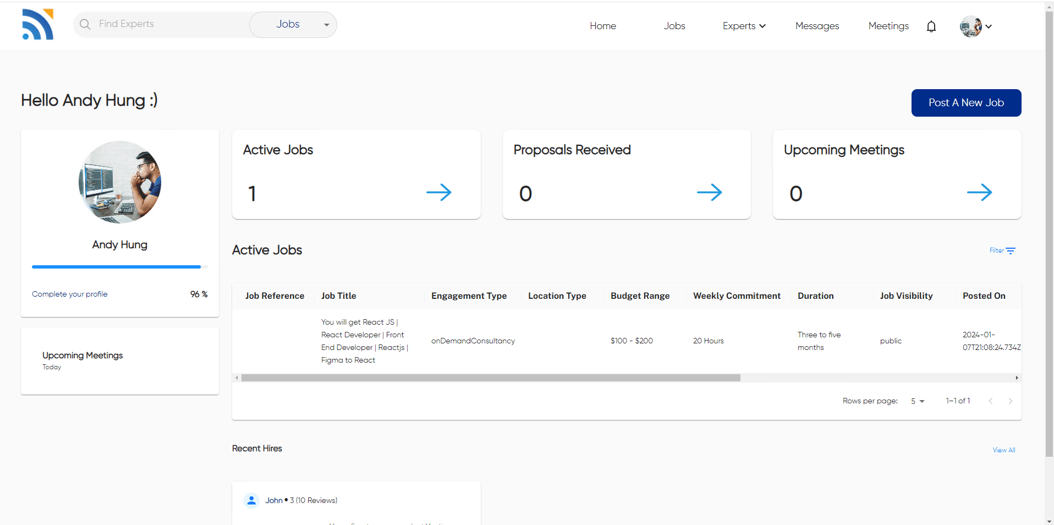Click the Active Jobs arrow icon
The image size is (1054, 525).
(x=438, y=193)
